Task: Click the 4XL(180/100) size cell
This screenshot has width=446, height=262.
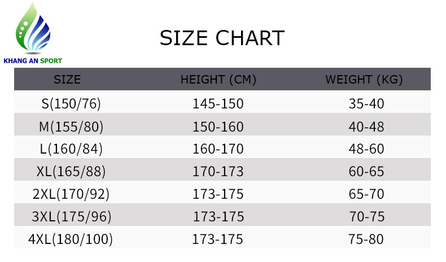Action: coord(71,239)
